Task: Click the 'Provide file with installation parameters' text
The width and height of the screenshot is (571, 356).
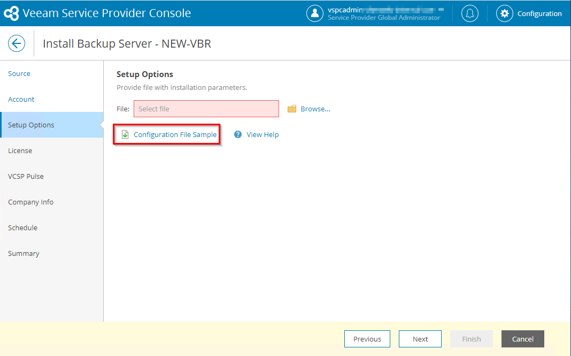Action: (182, 88)
